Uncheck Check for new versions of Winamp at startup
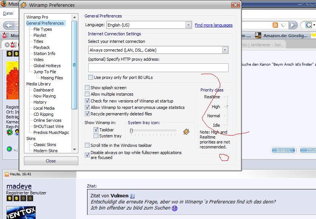Image resolution: width=316 pixels, height=219 pixels. coord(87,101)
